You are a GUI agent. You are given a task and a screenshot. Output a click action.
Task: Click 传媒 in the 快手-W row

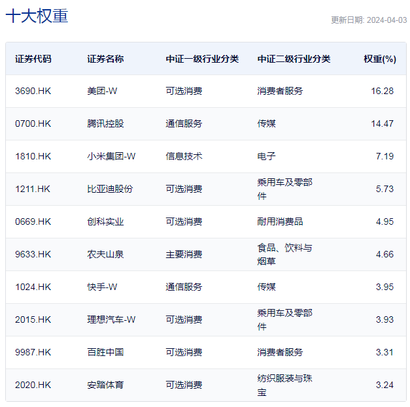(266, 287)
